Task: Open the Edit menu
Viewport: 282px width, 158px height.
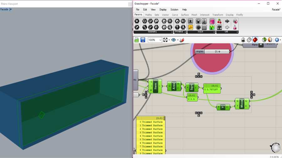Action: [x=145, y=9]
